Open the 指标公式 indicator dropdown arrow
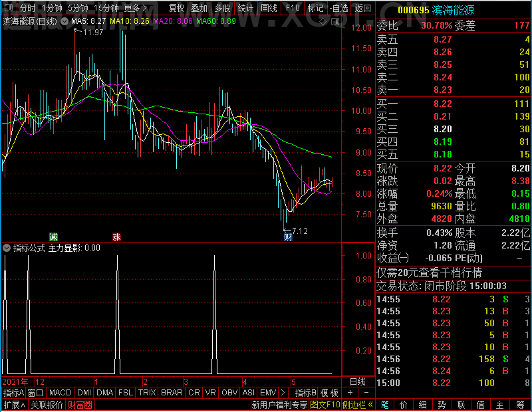 click(7, 248)
